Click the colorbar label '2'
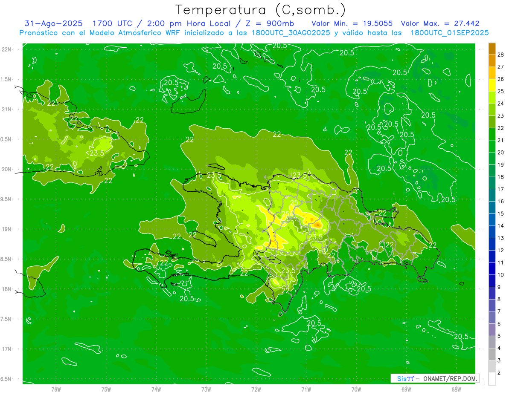 click(500, 373)
